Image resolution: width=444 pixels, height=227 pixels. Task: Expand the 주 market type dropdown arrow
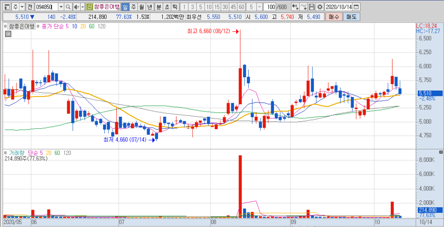click(22, 7)
